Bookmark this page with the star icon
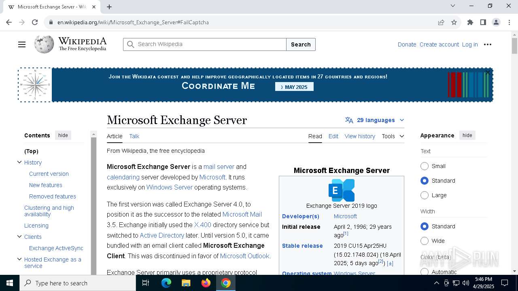The height and width of the screenshot is (291, 518). (x=454, y=22)
